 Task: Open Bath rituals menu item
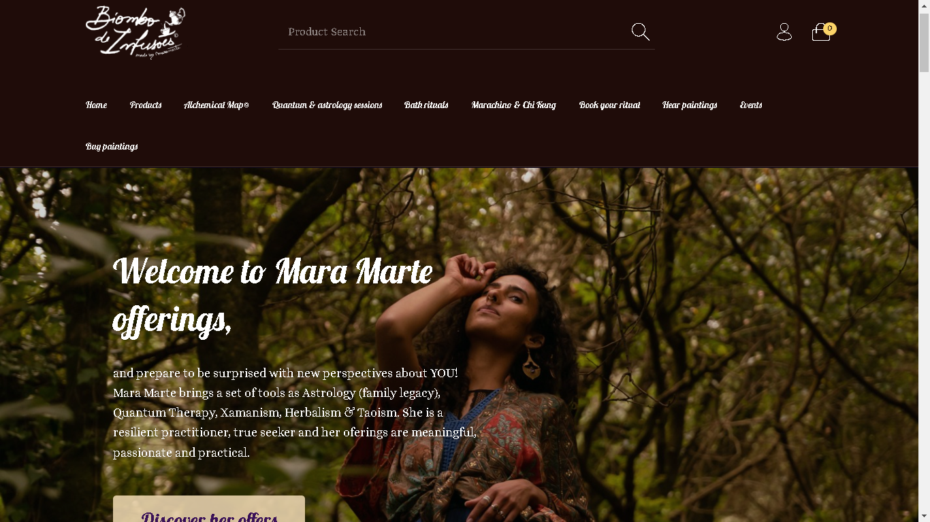(426, 105)
